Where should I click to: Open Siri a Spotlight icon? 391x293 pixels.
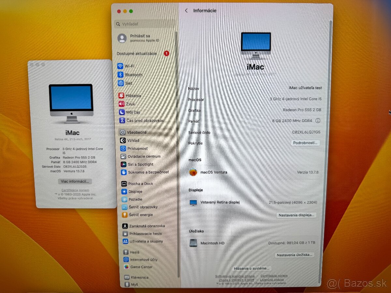[x=123, y=164]
